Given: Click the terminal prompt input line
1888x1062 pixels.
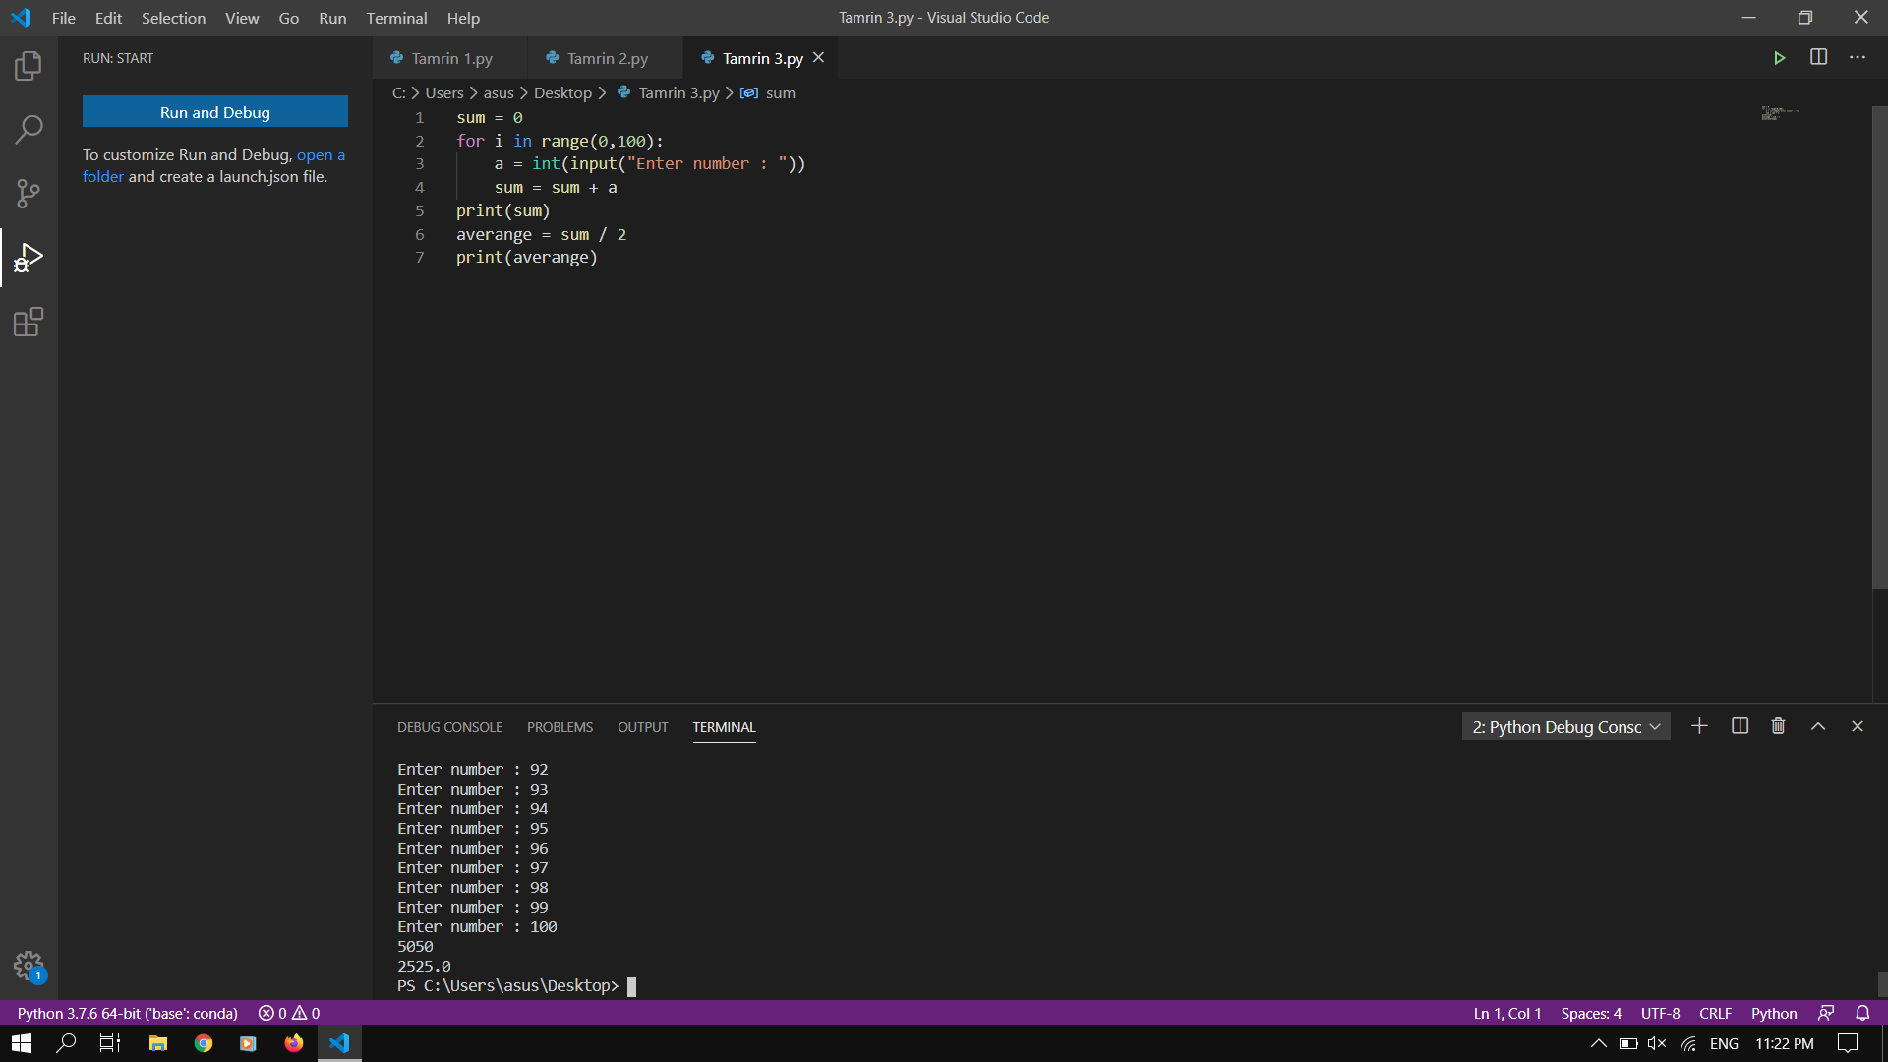Looking at the screenshot, I should click(516, 985).
